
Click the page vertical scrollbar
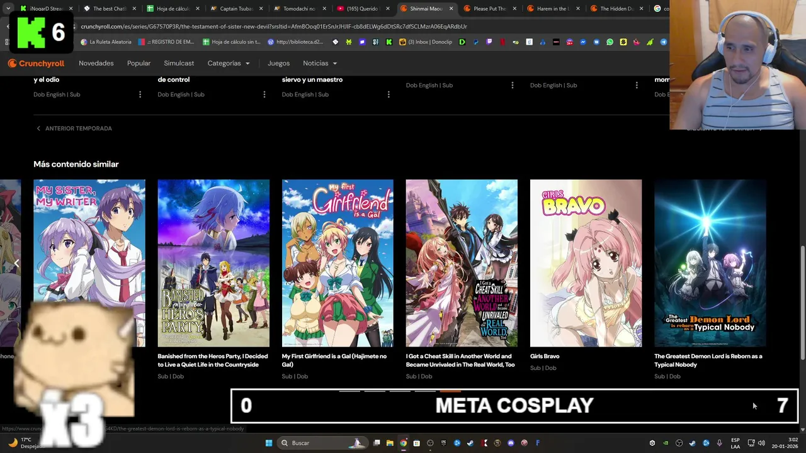(x=802, y=302)
